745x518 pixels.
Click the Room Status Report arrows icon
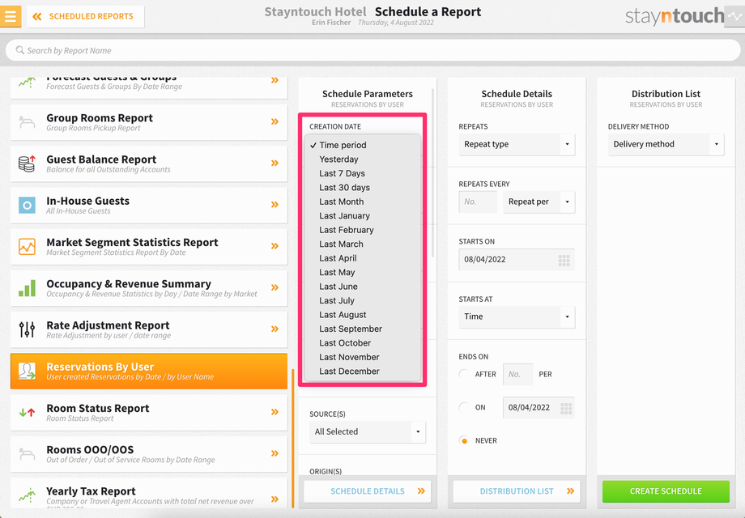27,412
